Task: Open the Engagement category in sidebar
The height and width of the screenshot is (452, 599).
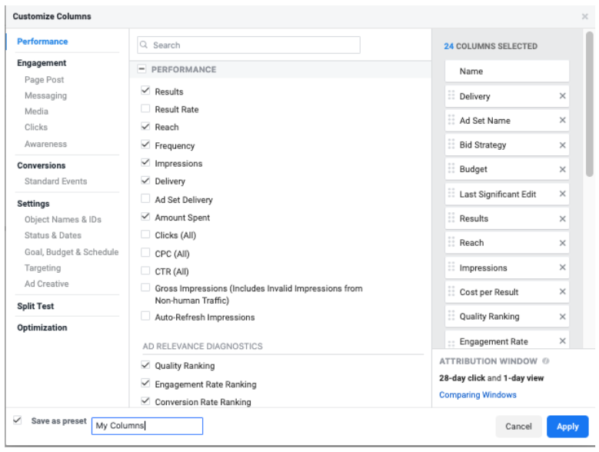Action: click(42, 63)
